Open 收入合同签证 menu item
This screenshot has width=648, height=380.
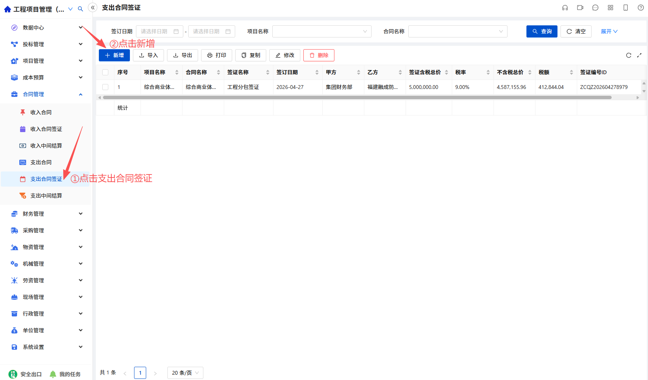click(46, 129)
